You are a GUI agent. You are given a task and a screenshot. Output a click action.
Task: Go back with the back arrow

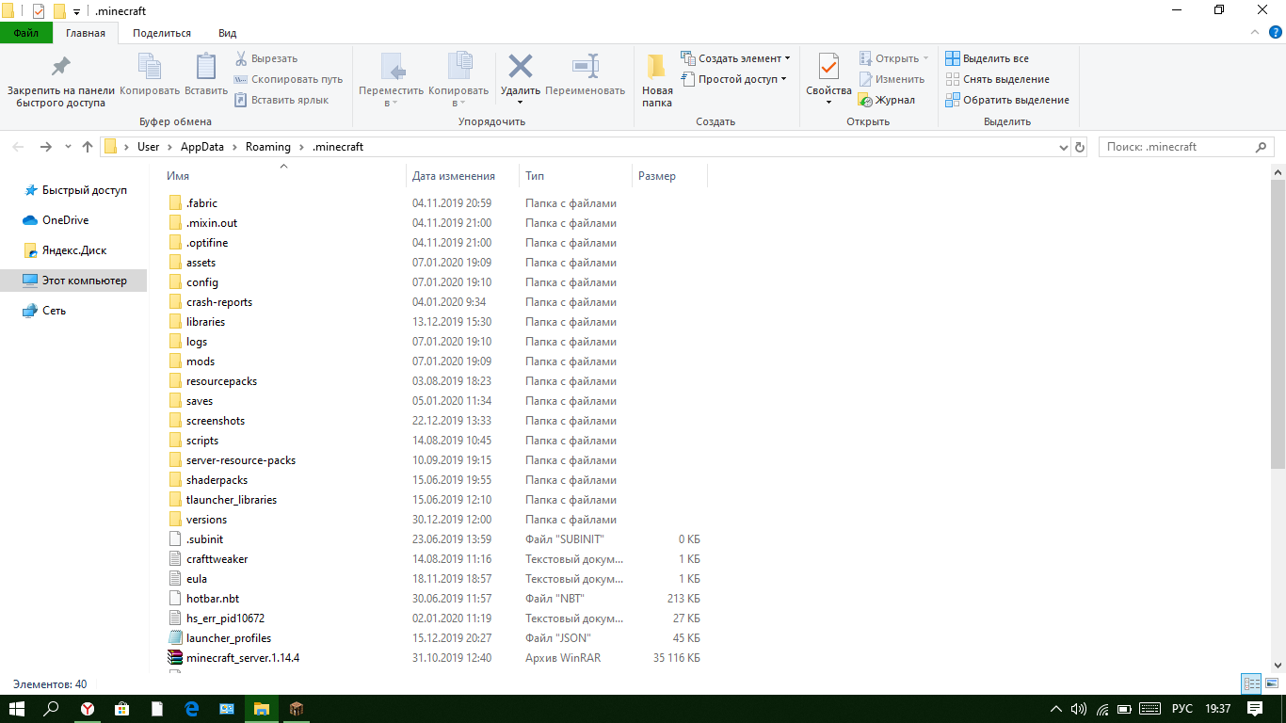click(19, 147)
